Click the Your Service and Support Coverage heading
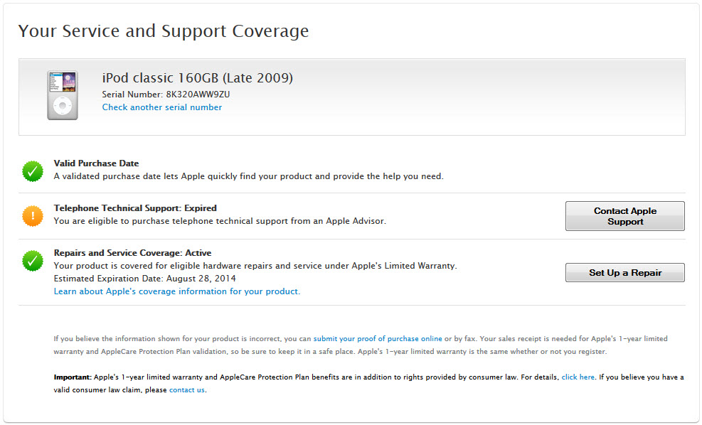This screenshot has width=702, height=425. coord(164,31)
